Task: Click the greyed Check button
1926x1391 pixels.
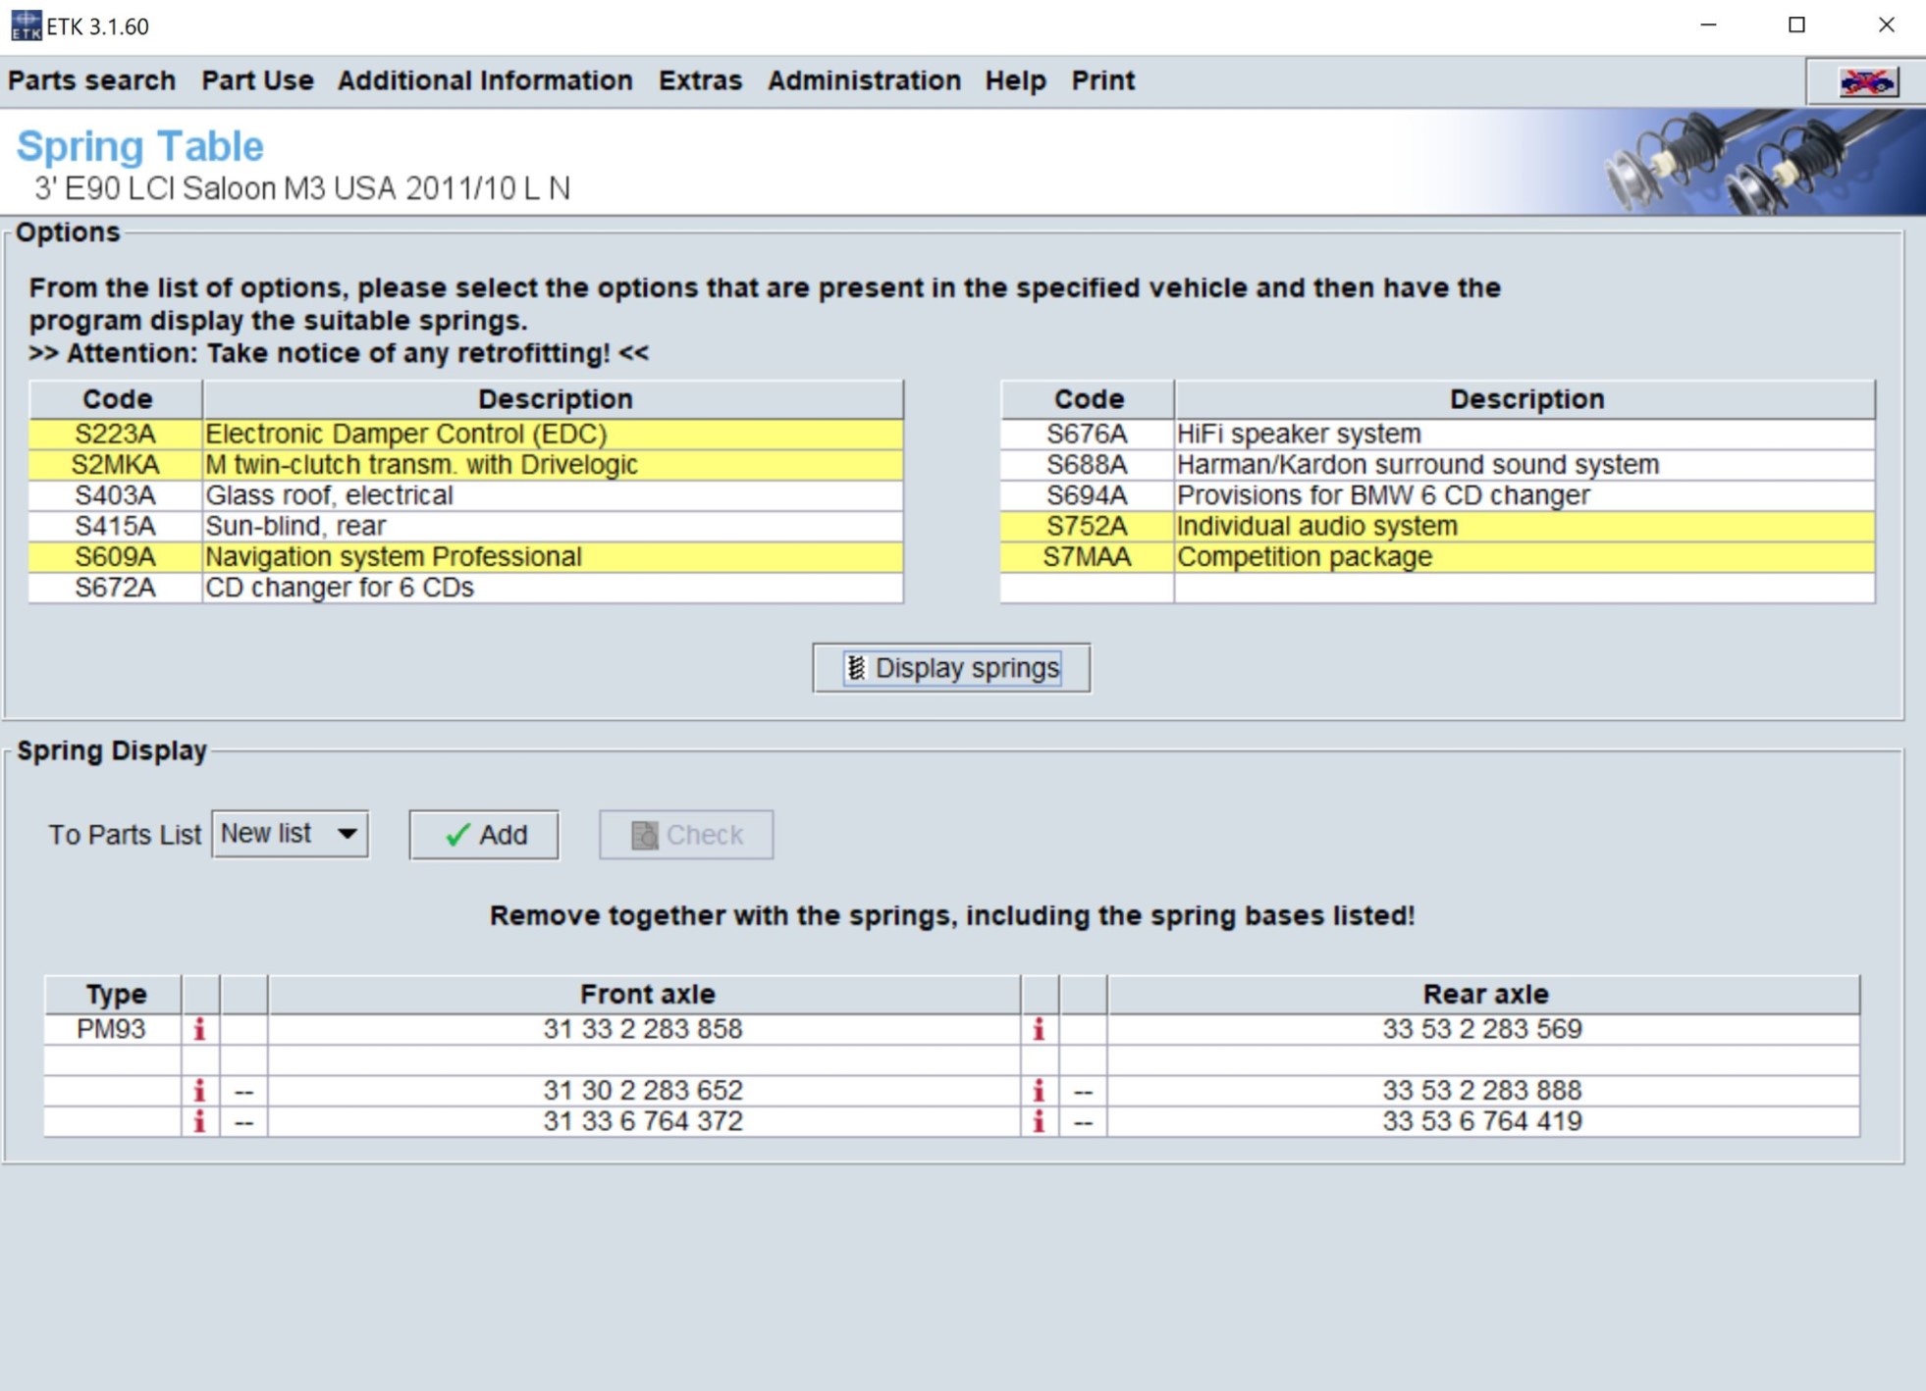Action: pos(686,835)
